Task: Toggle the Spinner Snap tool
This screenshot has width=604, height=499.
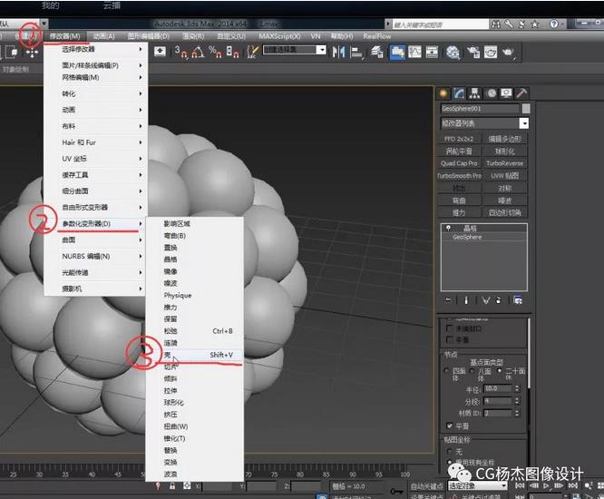Action: coord(232,52)
